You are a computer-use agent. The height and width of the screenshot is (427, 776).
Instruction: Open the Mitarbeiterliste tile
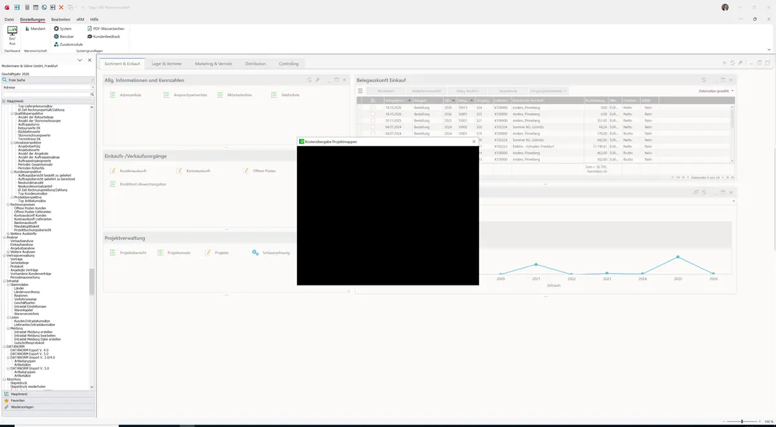click(x=235, y=95)
